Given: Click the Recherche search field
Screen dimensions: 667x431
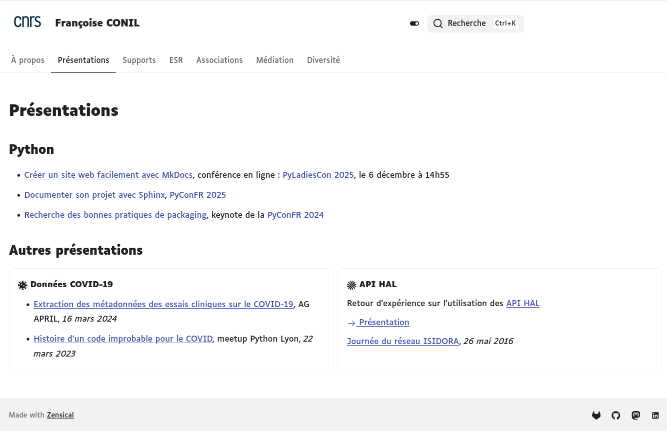Looking at the screenshot, I should click(475, 23).
